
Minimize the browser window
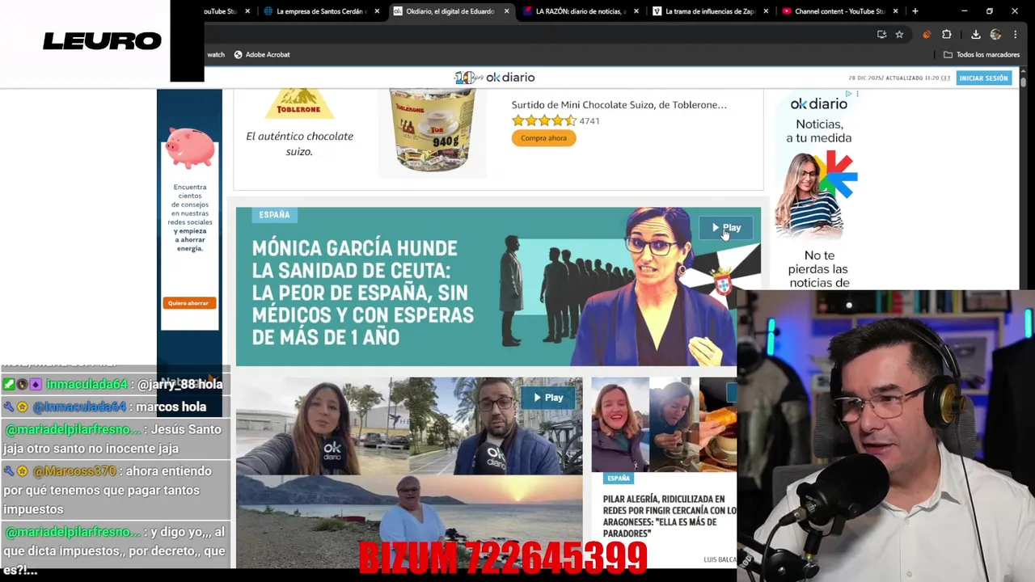click(964, 11)
